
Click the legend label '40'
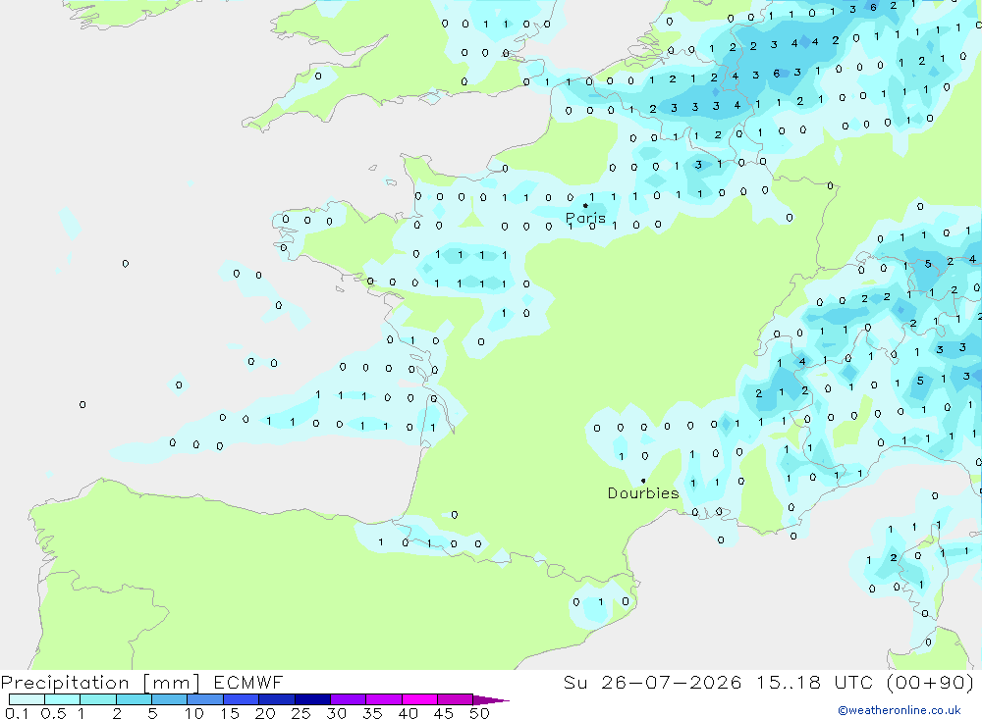coord(409,713)
